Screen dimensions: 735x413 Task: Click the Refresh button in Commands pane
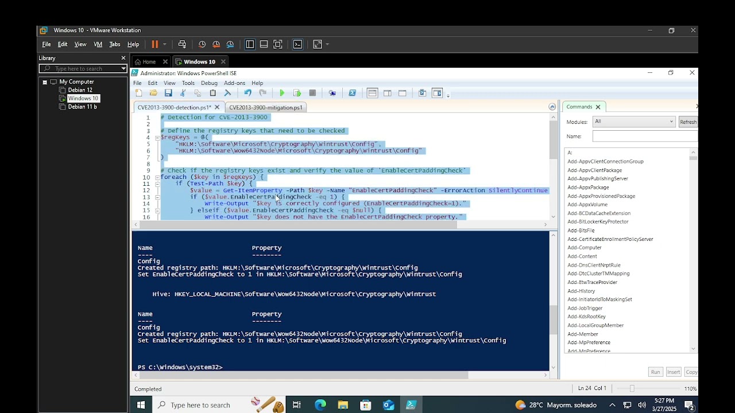688,122
